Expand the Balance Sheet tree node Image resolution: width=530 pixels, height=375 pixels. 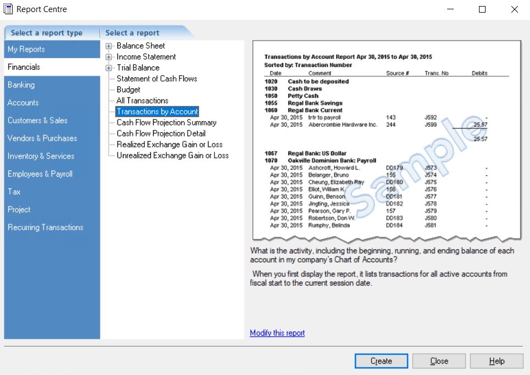coord(109,46)
